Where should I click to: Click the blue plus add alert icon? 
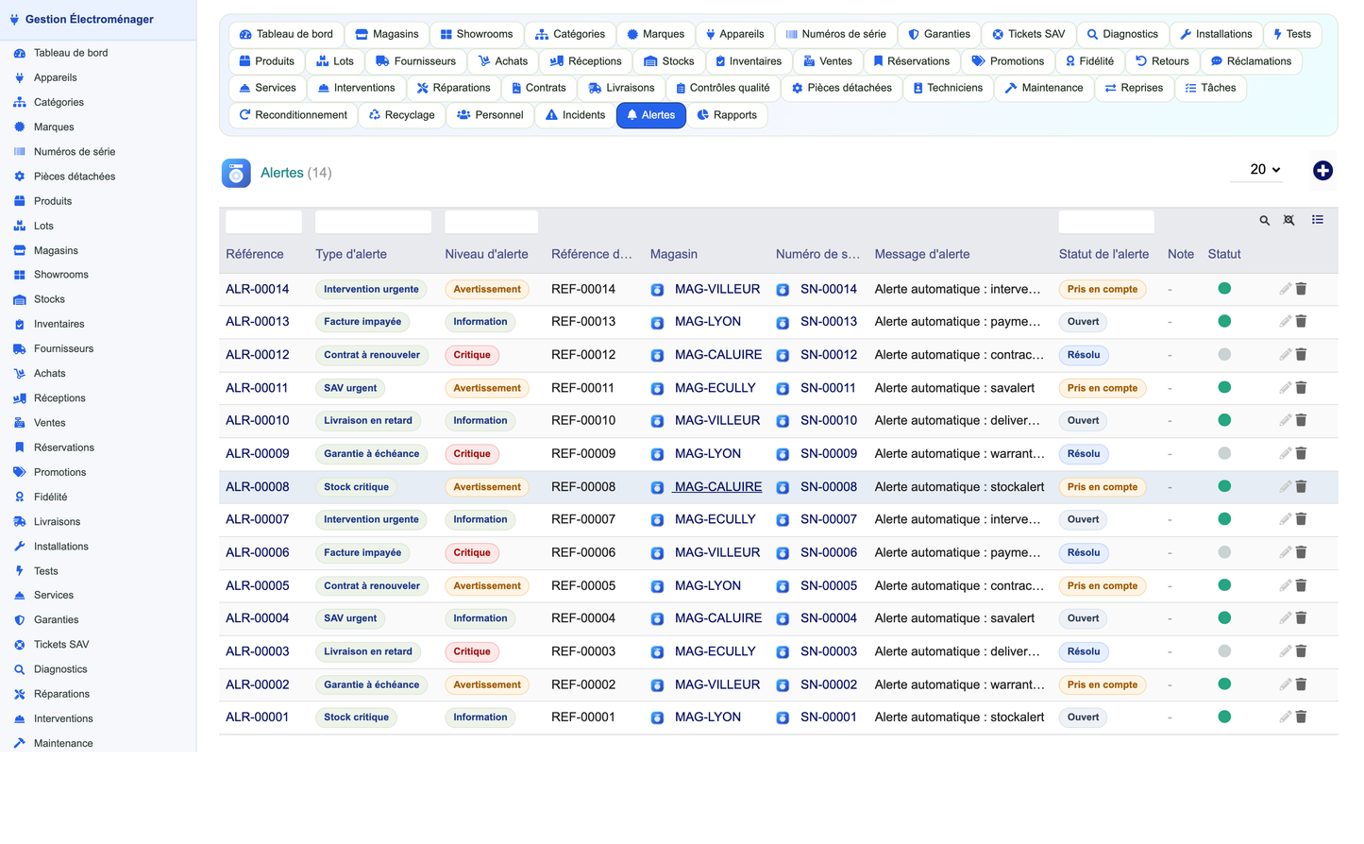(x=1322, y=171)
